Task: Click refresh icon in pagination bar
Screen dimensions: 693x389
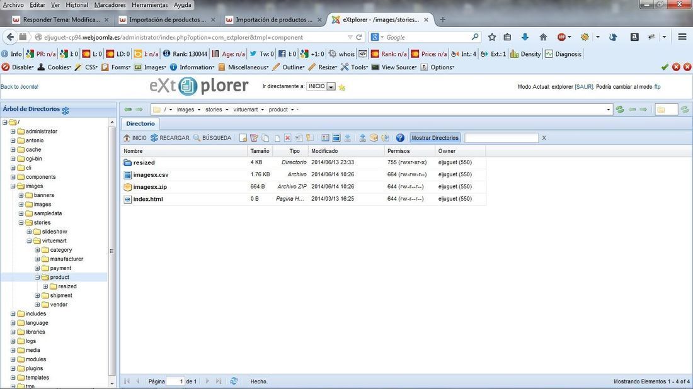Action: pos(234,381)
